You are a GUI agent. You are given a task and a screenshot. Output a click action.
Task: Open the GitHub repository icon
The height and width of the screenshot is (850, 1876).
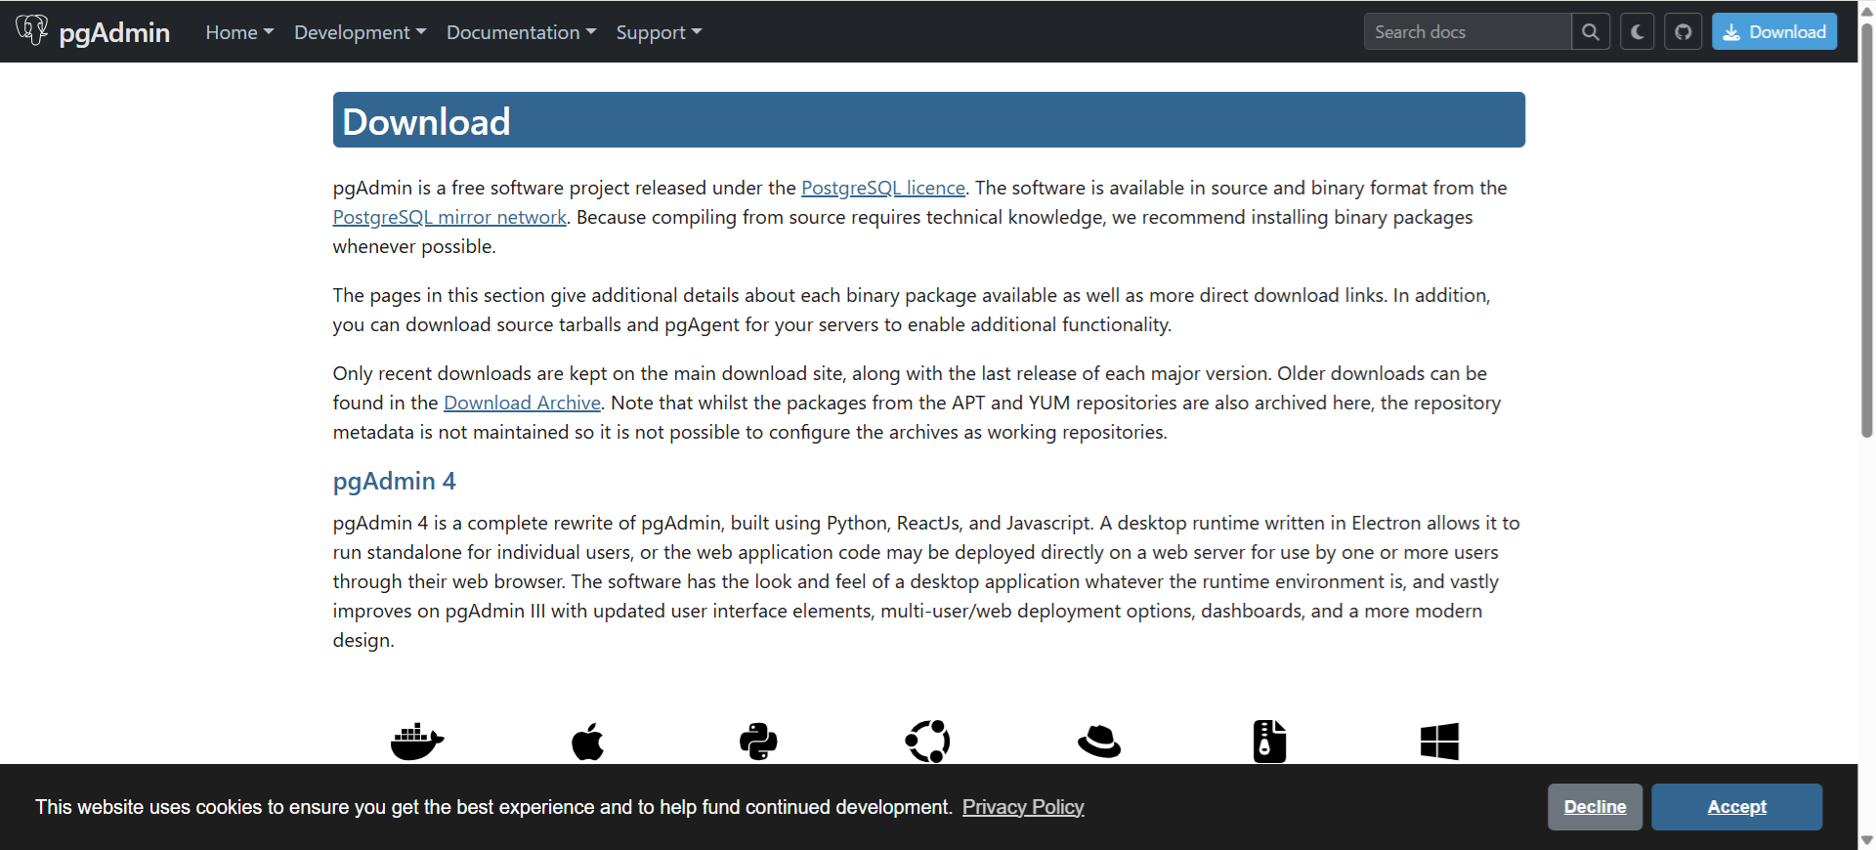pyautogui.click(x=1683, y=32)
